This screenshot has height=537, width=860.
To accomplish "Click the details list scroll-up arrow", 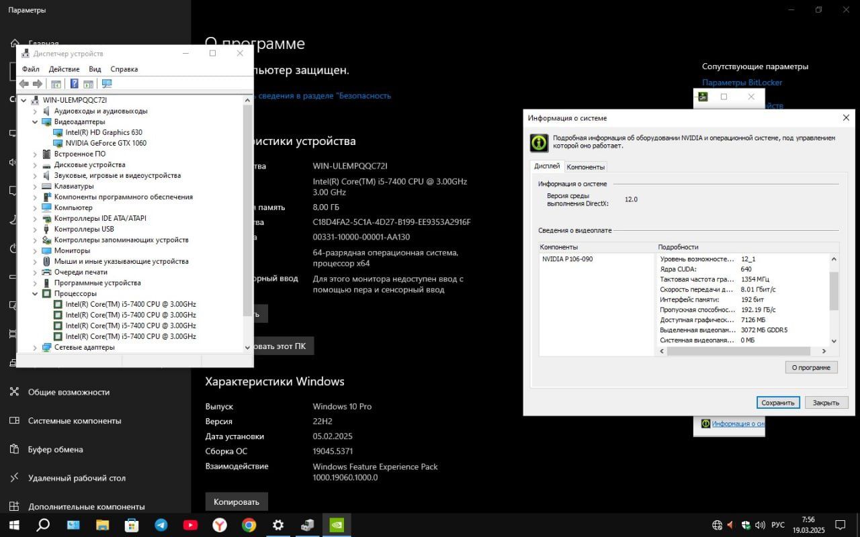I will [x=834, y=259].
